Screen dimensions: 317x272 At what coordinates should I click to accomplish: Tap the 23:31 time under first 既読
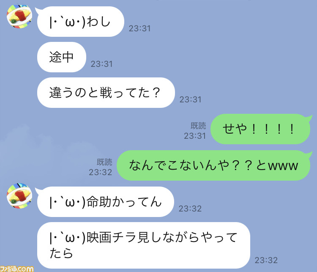tap(195, 136)
